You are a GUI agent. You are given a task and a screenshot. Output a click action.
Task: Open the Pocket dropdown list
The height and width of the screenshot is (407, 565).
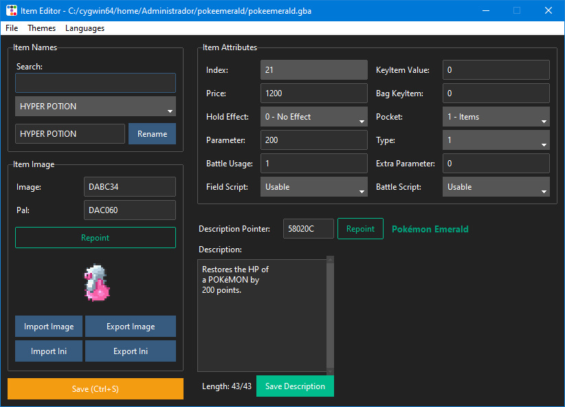[496, 118]
